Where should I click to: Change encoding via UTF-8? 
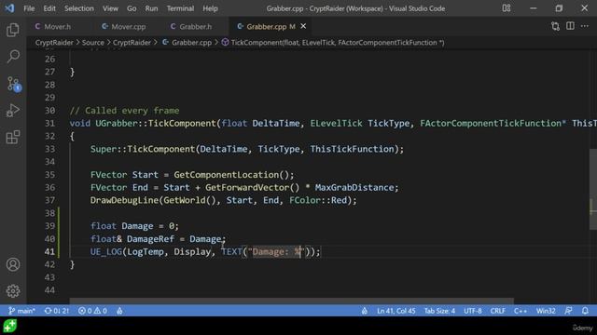point(473,311)
